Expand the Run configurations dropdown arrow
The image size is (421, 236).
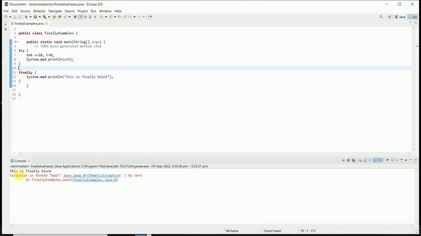39,17
